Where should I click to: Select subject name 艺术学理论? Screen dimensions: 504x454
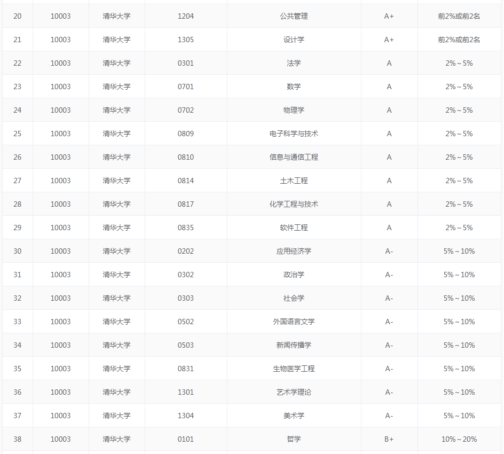(294, 392)
